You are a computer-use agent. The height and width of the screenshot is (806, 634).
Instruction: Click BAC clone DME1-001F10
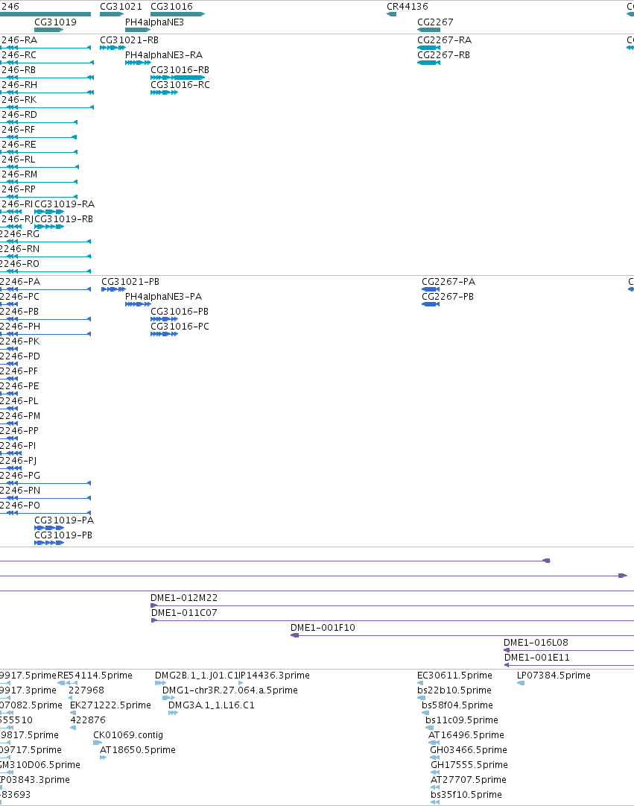click(x=323, y=627)
